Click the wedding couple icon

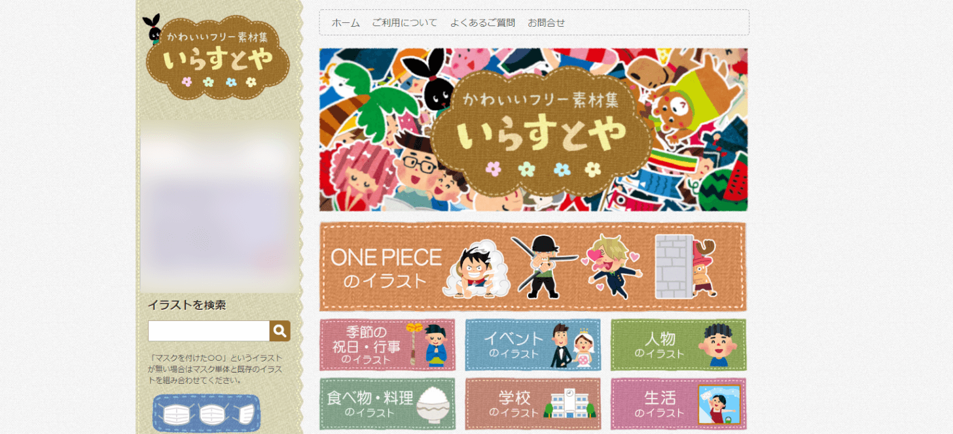[x=573, y=346]
